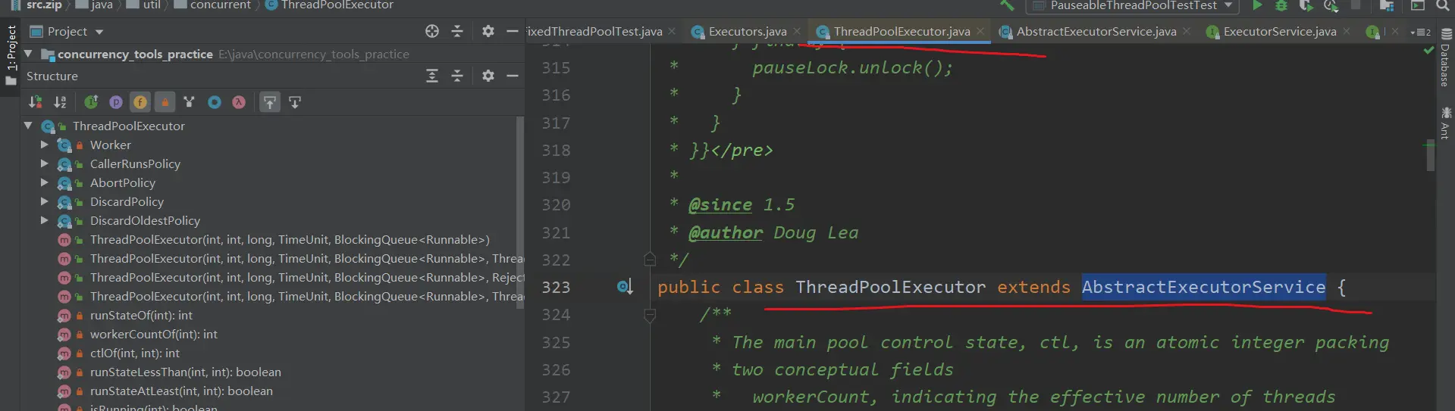Open the Database tool window
Screen dimensions: 1455x411
click(x=1446, y=58)
